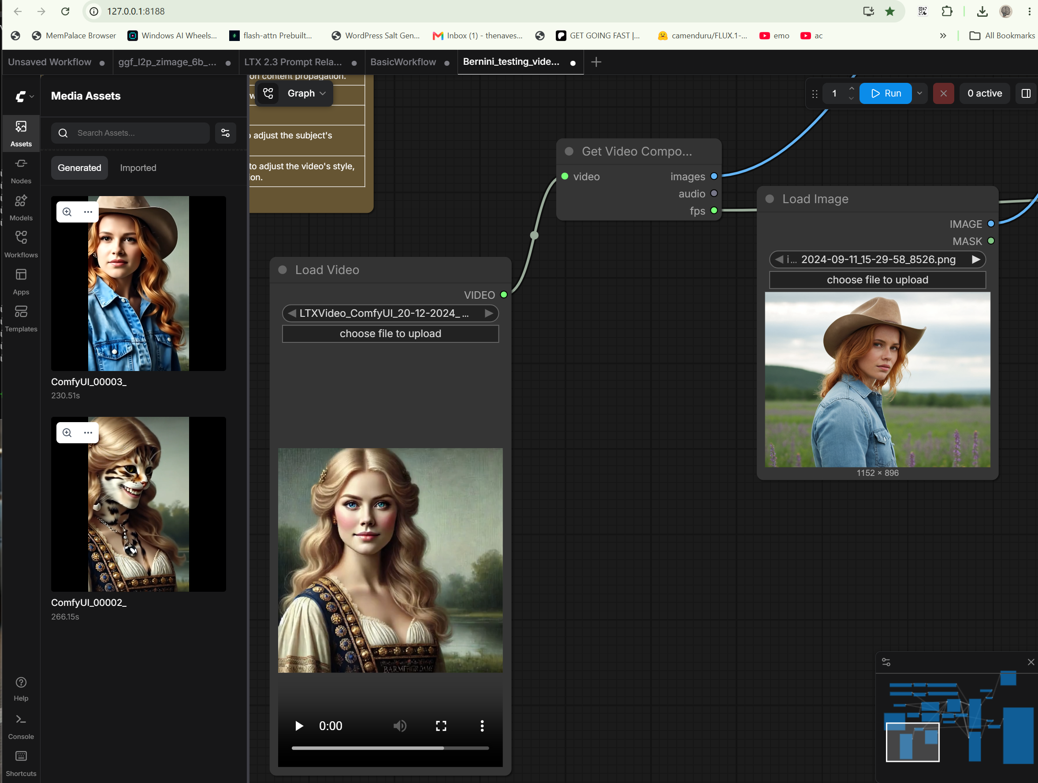Bookmark this page star icon

[890, 11]
